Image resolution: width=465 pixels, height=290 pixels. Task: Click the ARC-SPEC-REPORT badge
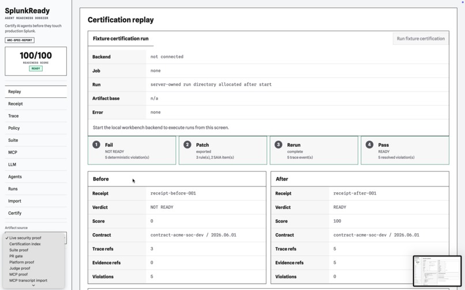click(x=20, y=40)
